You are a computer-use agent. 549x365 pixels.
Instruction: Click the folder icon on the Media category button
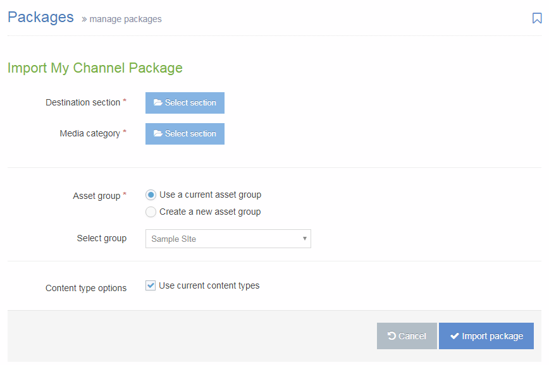click(x=158, y=134)
